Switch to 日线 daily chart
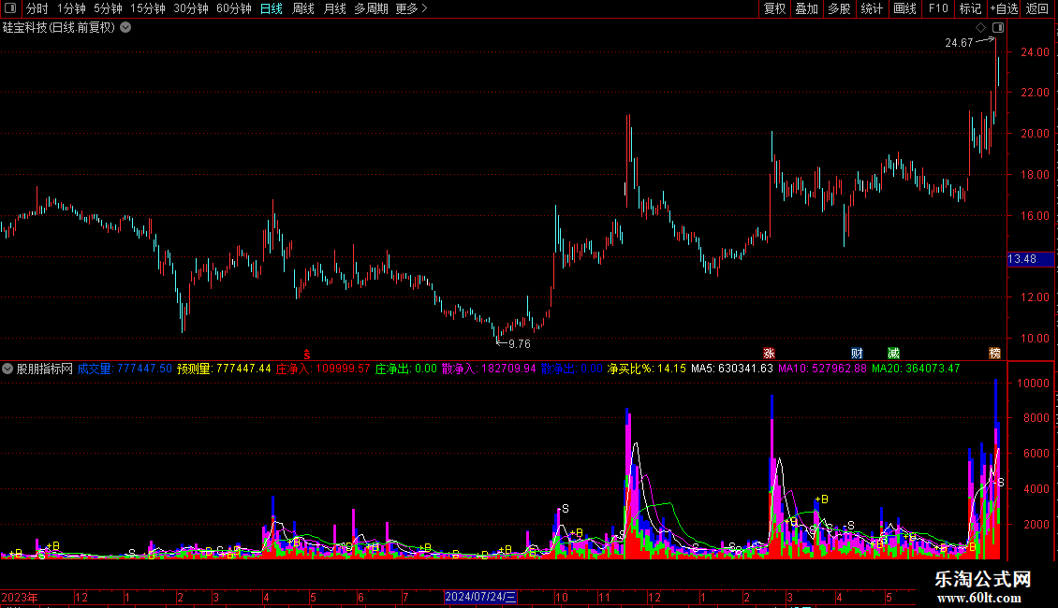Screen dimensions: 1058x608 pos(272,8)
